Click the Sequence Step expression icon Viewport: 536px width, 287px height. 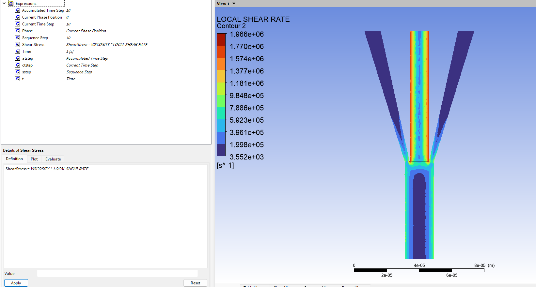(18, 38)
